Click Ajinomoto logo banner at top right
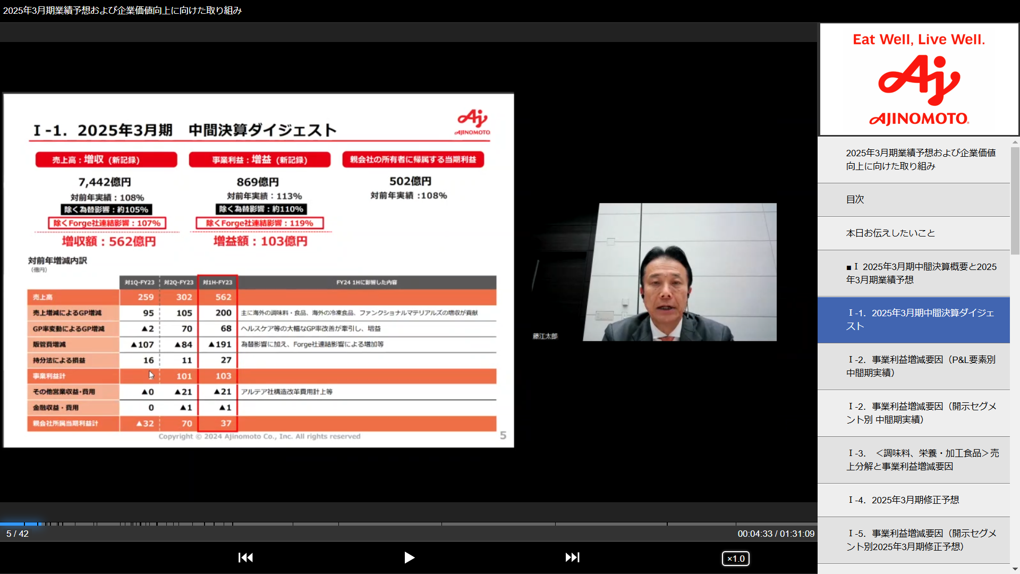The width and height of the screenshot is (1020, 574). (919, 79)
